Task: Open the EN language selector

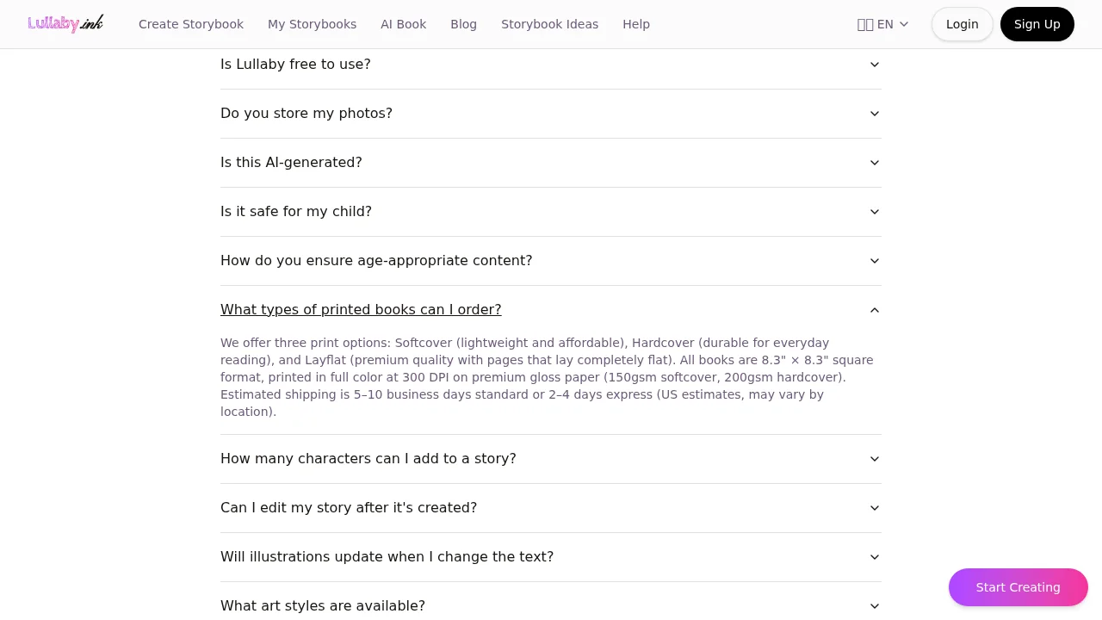Action: 882,24
